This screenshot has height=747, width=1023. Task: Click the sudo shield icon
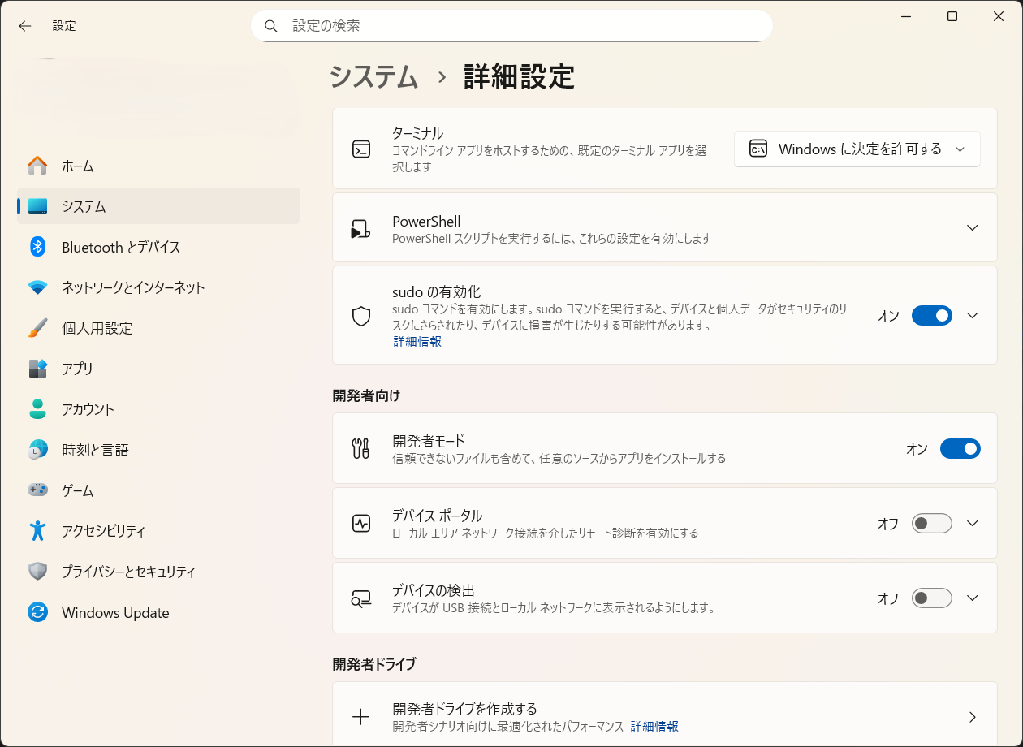click(361, 316)
